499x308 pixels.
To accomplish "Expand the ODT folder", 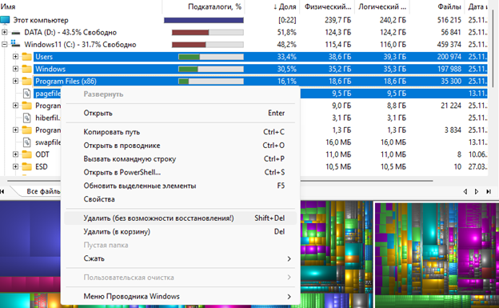I will point(15,154).
